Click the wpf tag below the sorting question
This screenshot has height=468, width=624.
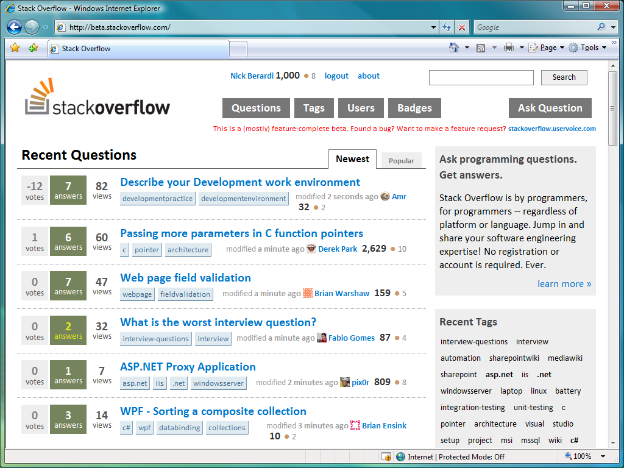tap(144, 427)
